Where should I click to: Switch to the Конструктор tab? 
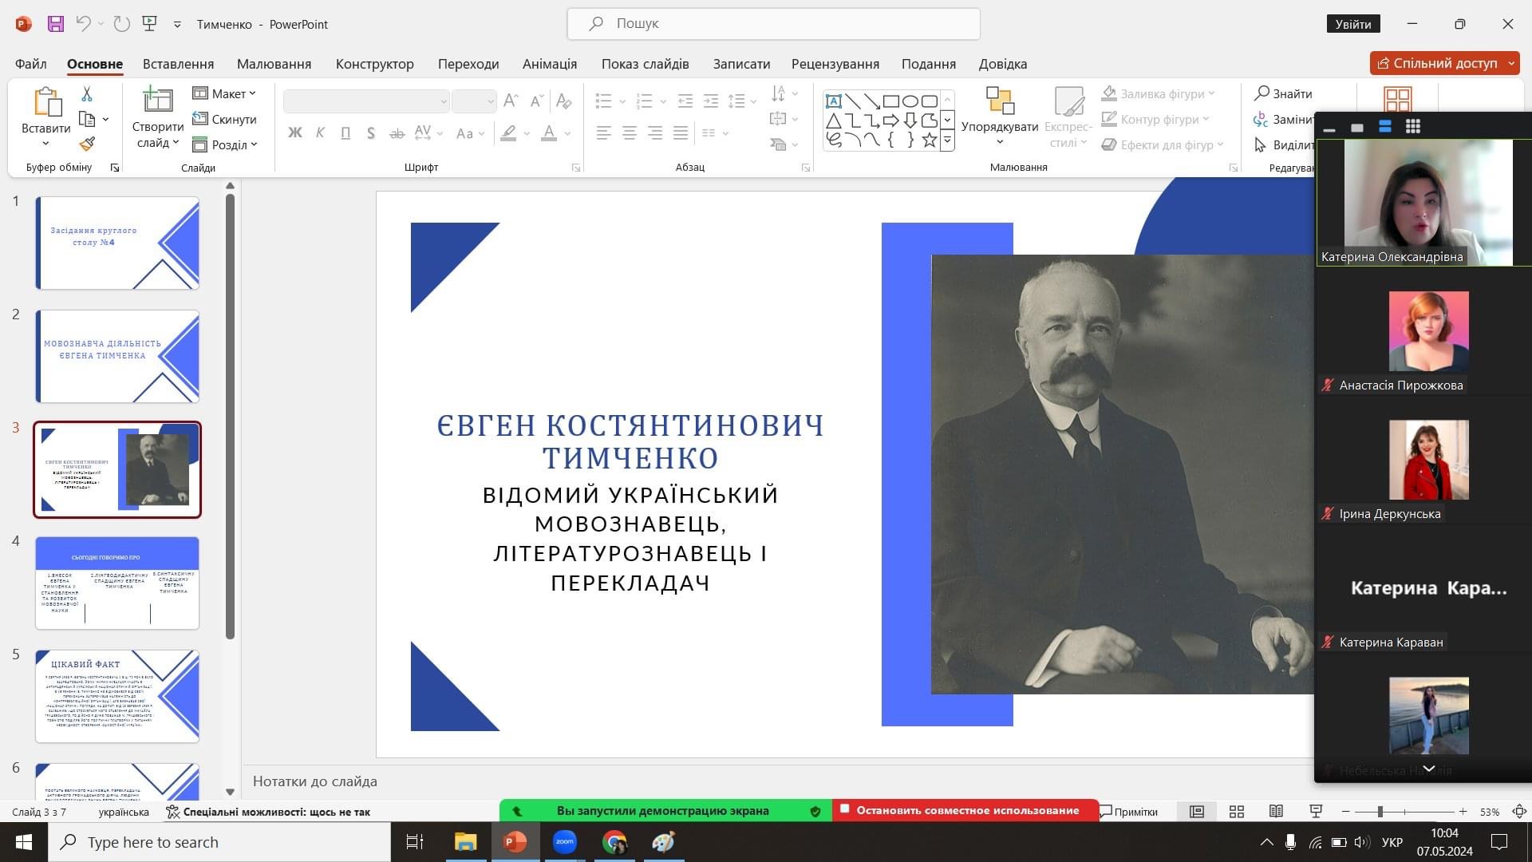374,64
